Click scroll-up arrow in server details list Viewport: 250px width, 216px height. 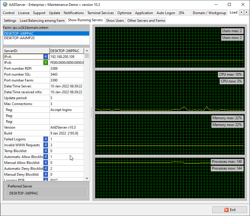(87, 51)
